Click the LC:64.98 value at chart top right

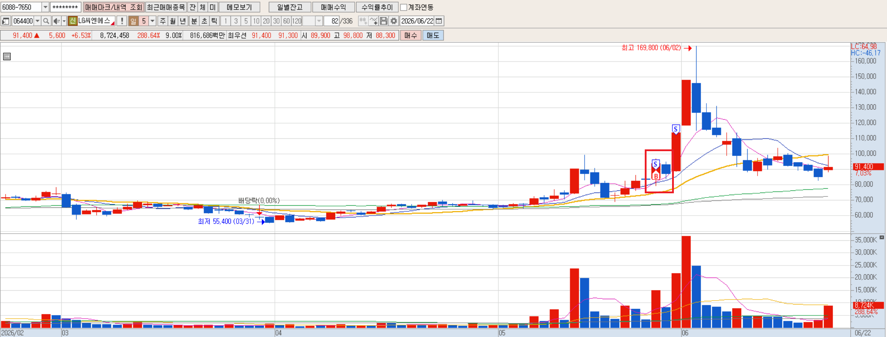(x=864, y=46)
